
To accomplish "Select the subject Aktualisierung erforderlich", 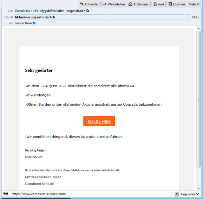I will 35,17.
